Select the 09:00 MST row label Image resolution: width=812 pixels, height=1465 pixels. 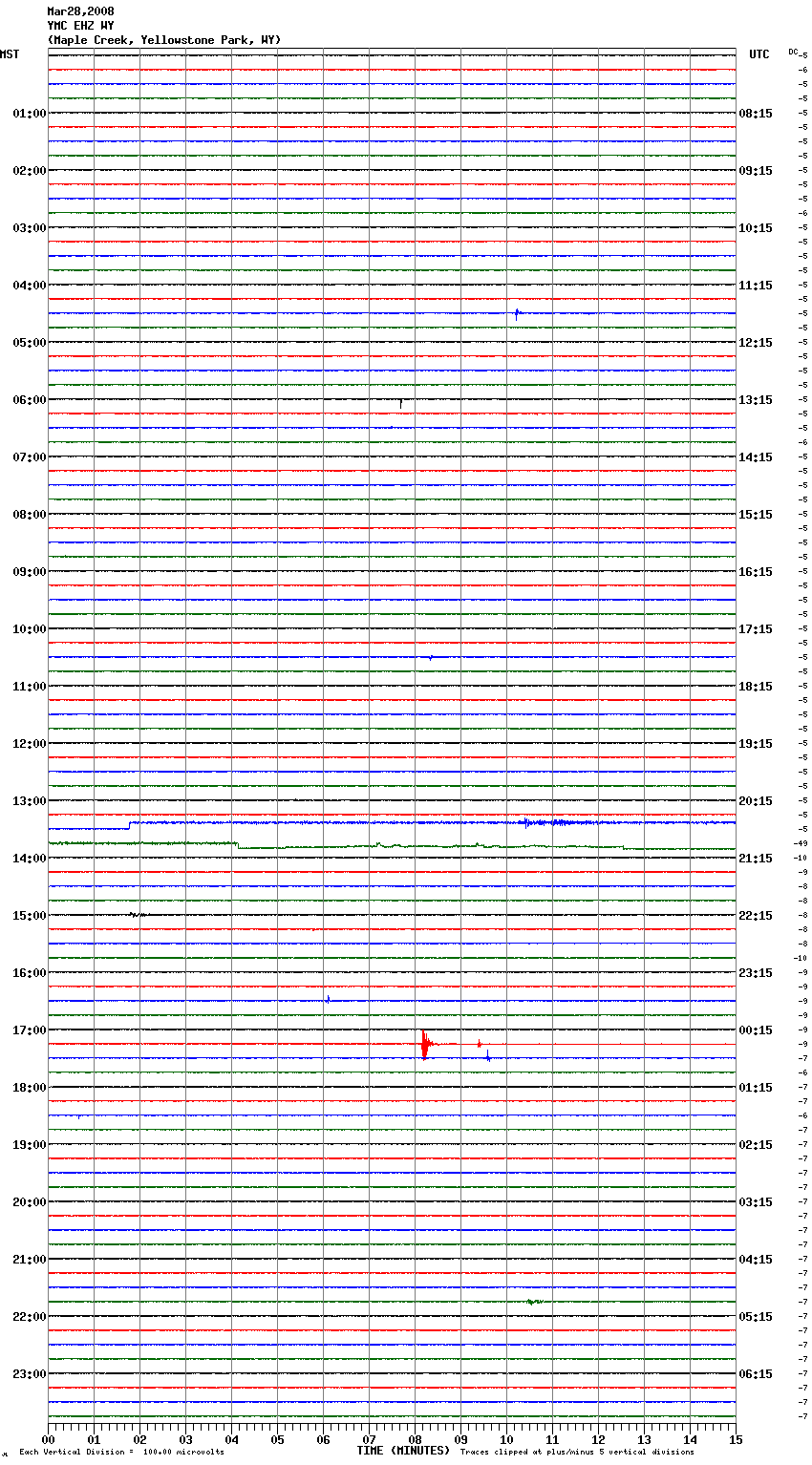click(x=30, y=572)
